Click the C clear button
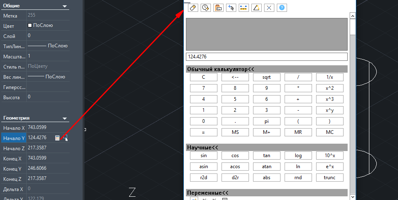 pos(204,77)
